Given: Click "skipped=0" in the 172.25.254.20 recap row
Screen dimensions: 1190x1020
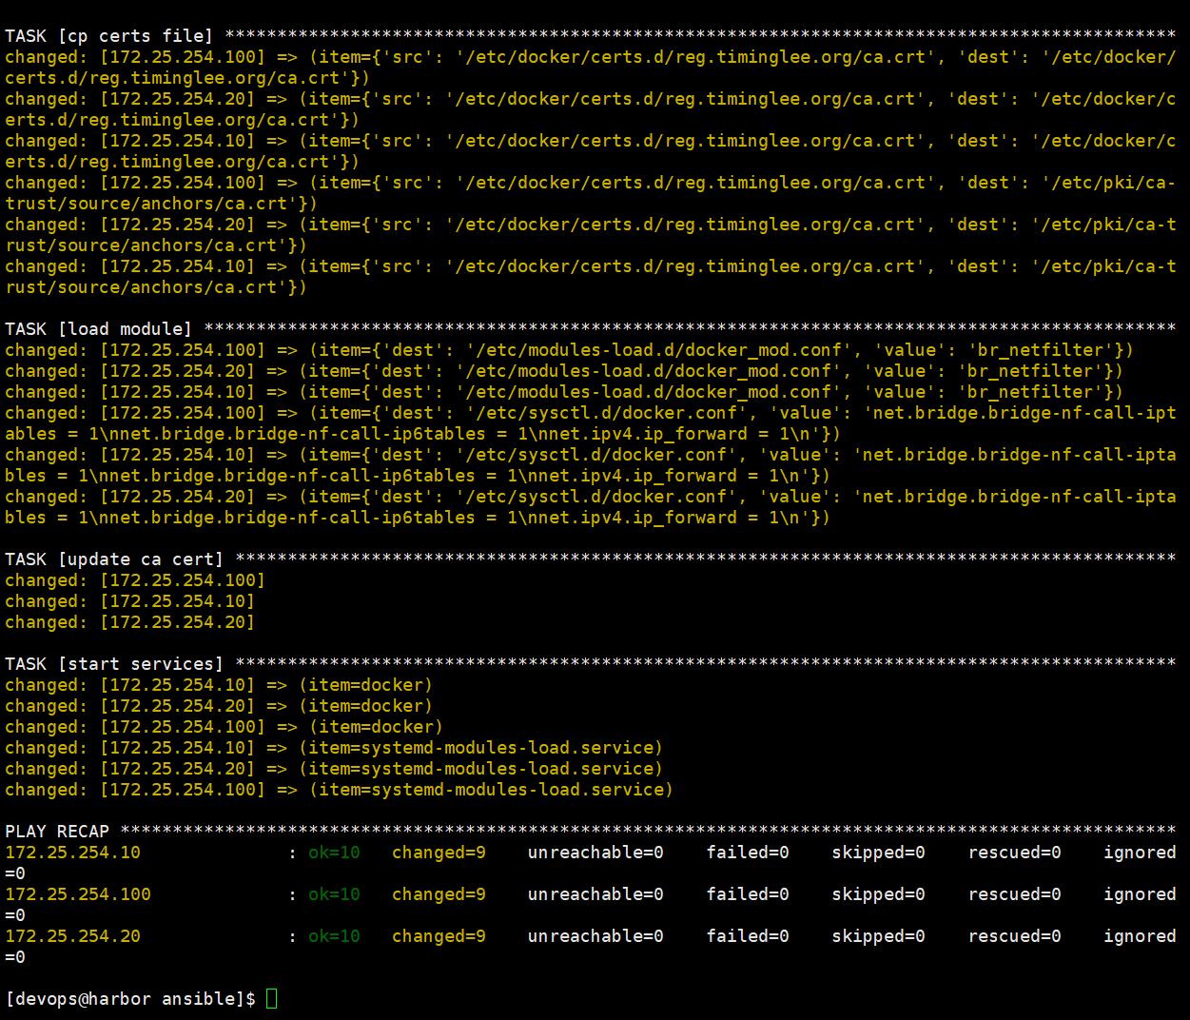Looking at the screenshot, I should (878, 936).
